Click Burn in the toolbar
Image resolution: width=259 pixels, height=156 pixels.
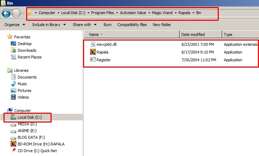pos(107,25)
